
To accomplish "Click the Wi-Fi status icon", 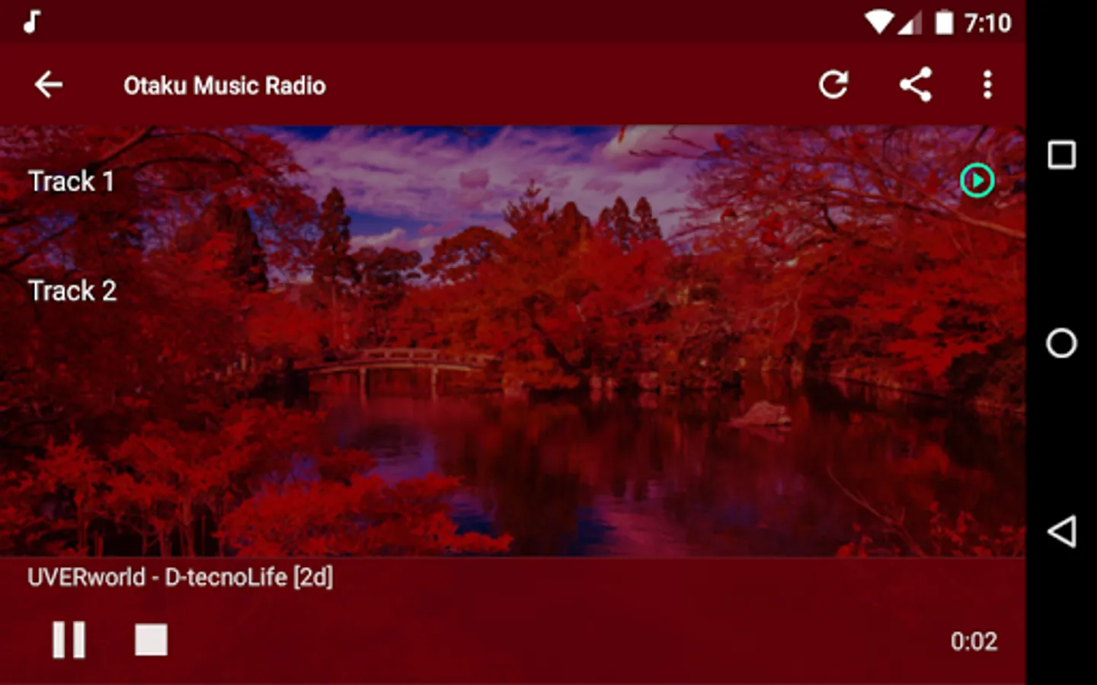I will coord(878,22).
